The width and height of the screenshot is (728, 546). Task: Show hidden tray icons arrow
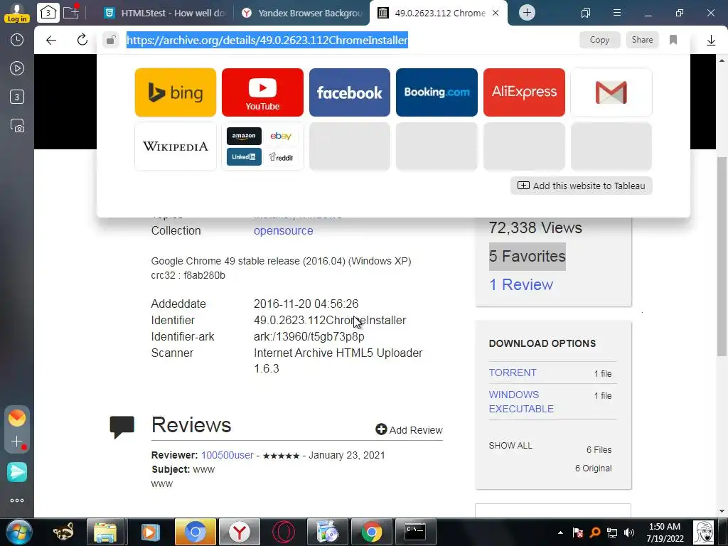[560, 532]
